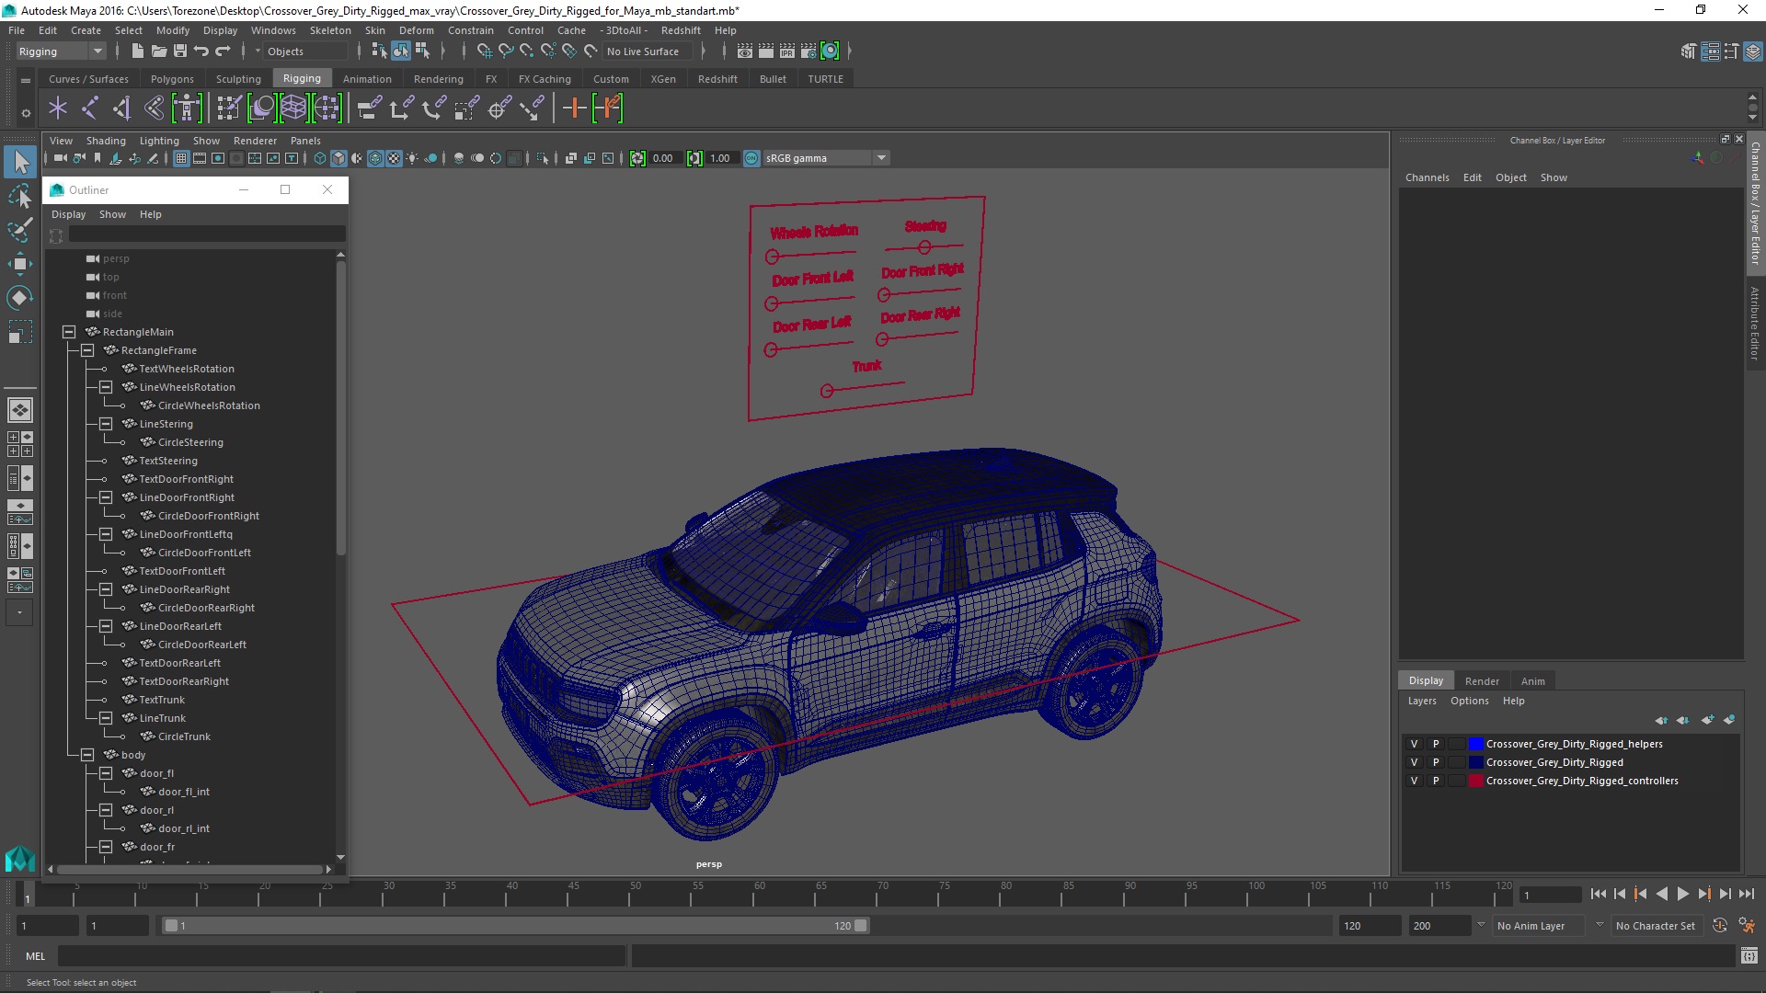Activate the Rotate tool in toolbox
The image size is (1766, 993).
tap(20, 298)
